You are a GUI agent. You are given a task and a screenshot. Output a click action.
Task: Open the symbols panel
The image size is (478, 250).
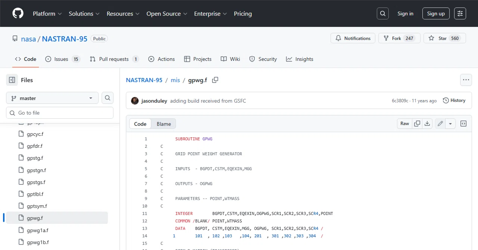(463, 124)
